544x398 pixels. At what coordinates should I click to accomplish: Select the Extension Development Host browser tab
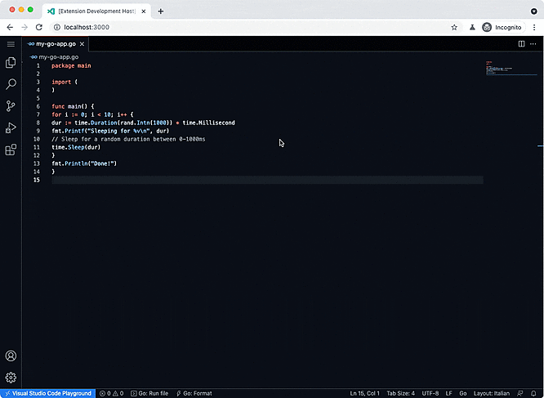[96, 11]
